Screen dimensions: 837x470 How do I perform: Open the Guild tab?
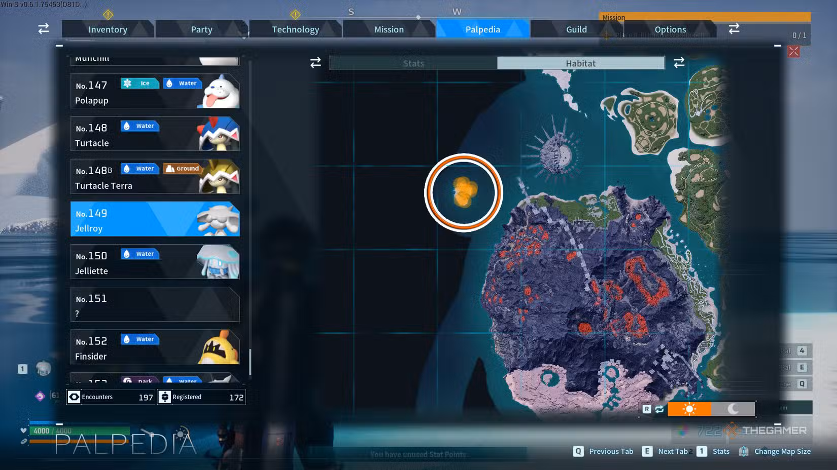[x=577, y=29]
